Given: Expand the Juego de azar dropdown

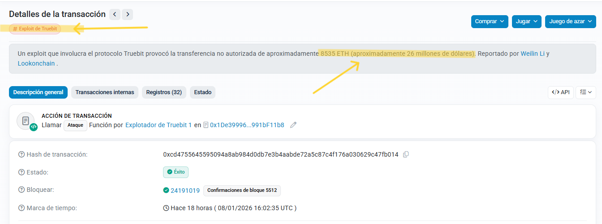Looking at the screenshot, I should click(570, 21).
